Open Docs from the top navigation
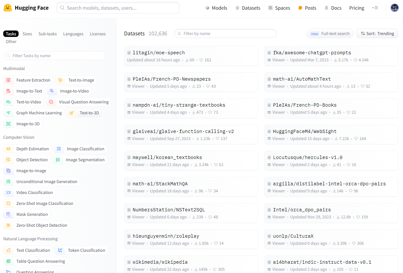The height and width of the screenshot is (273, 403). (333, 8)
